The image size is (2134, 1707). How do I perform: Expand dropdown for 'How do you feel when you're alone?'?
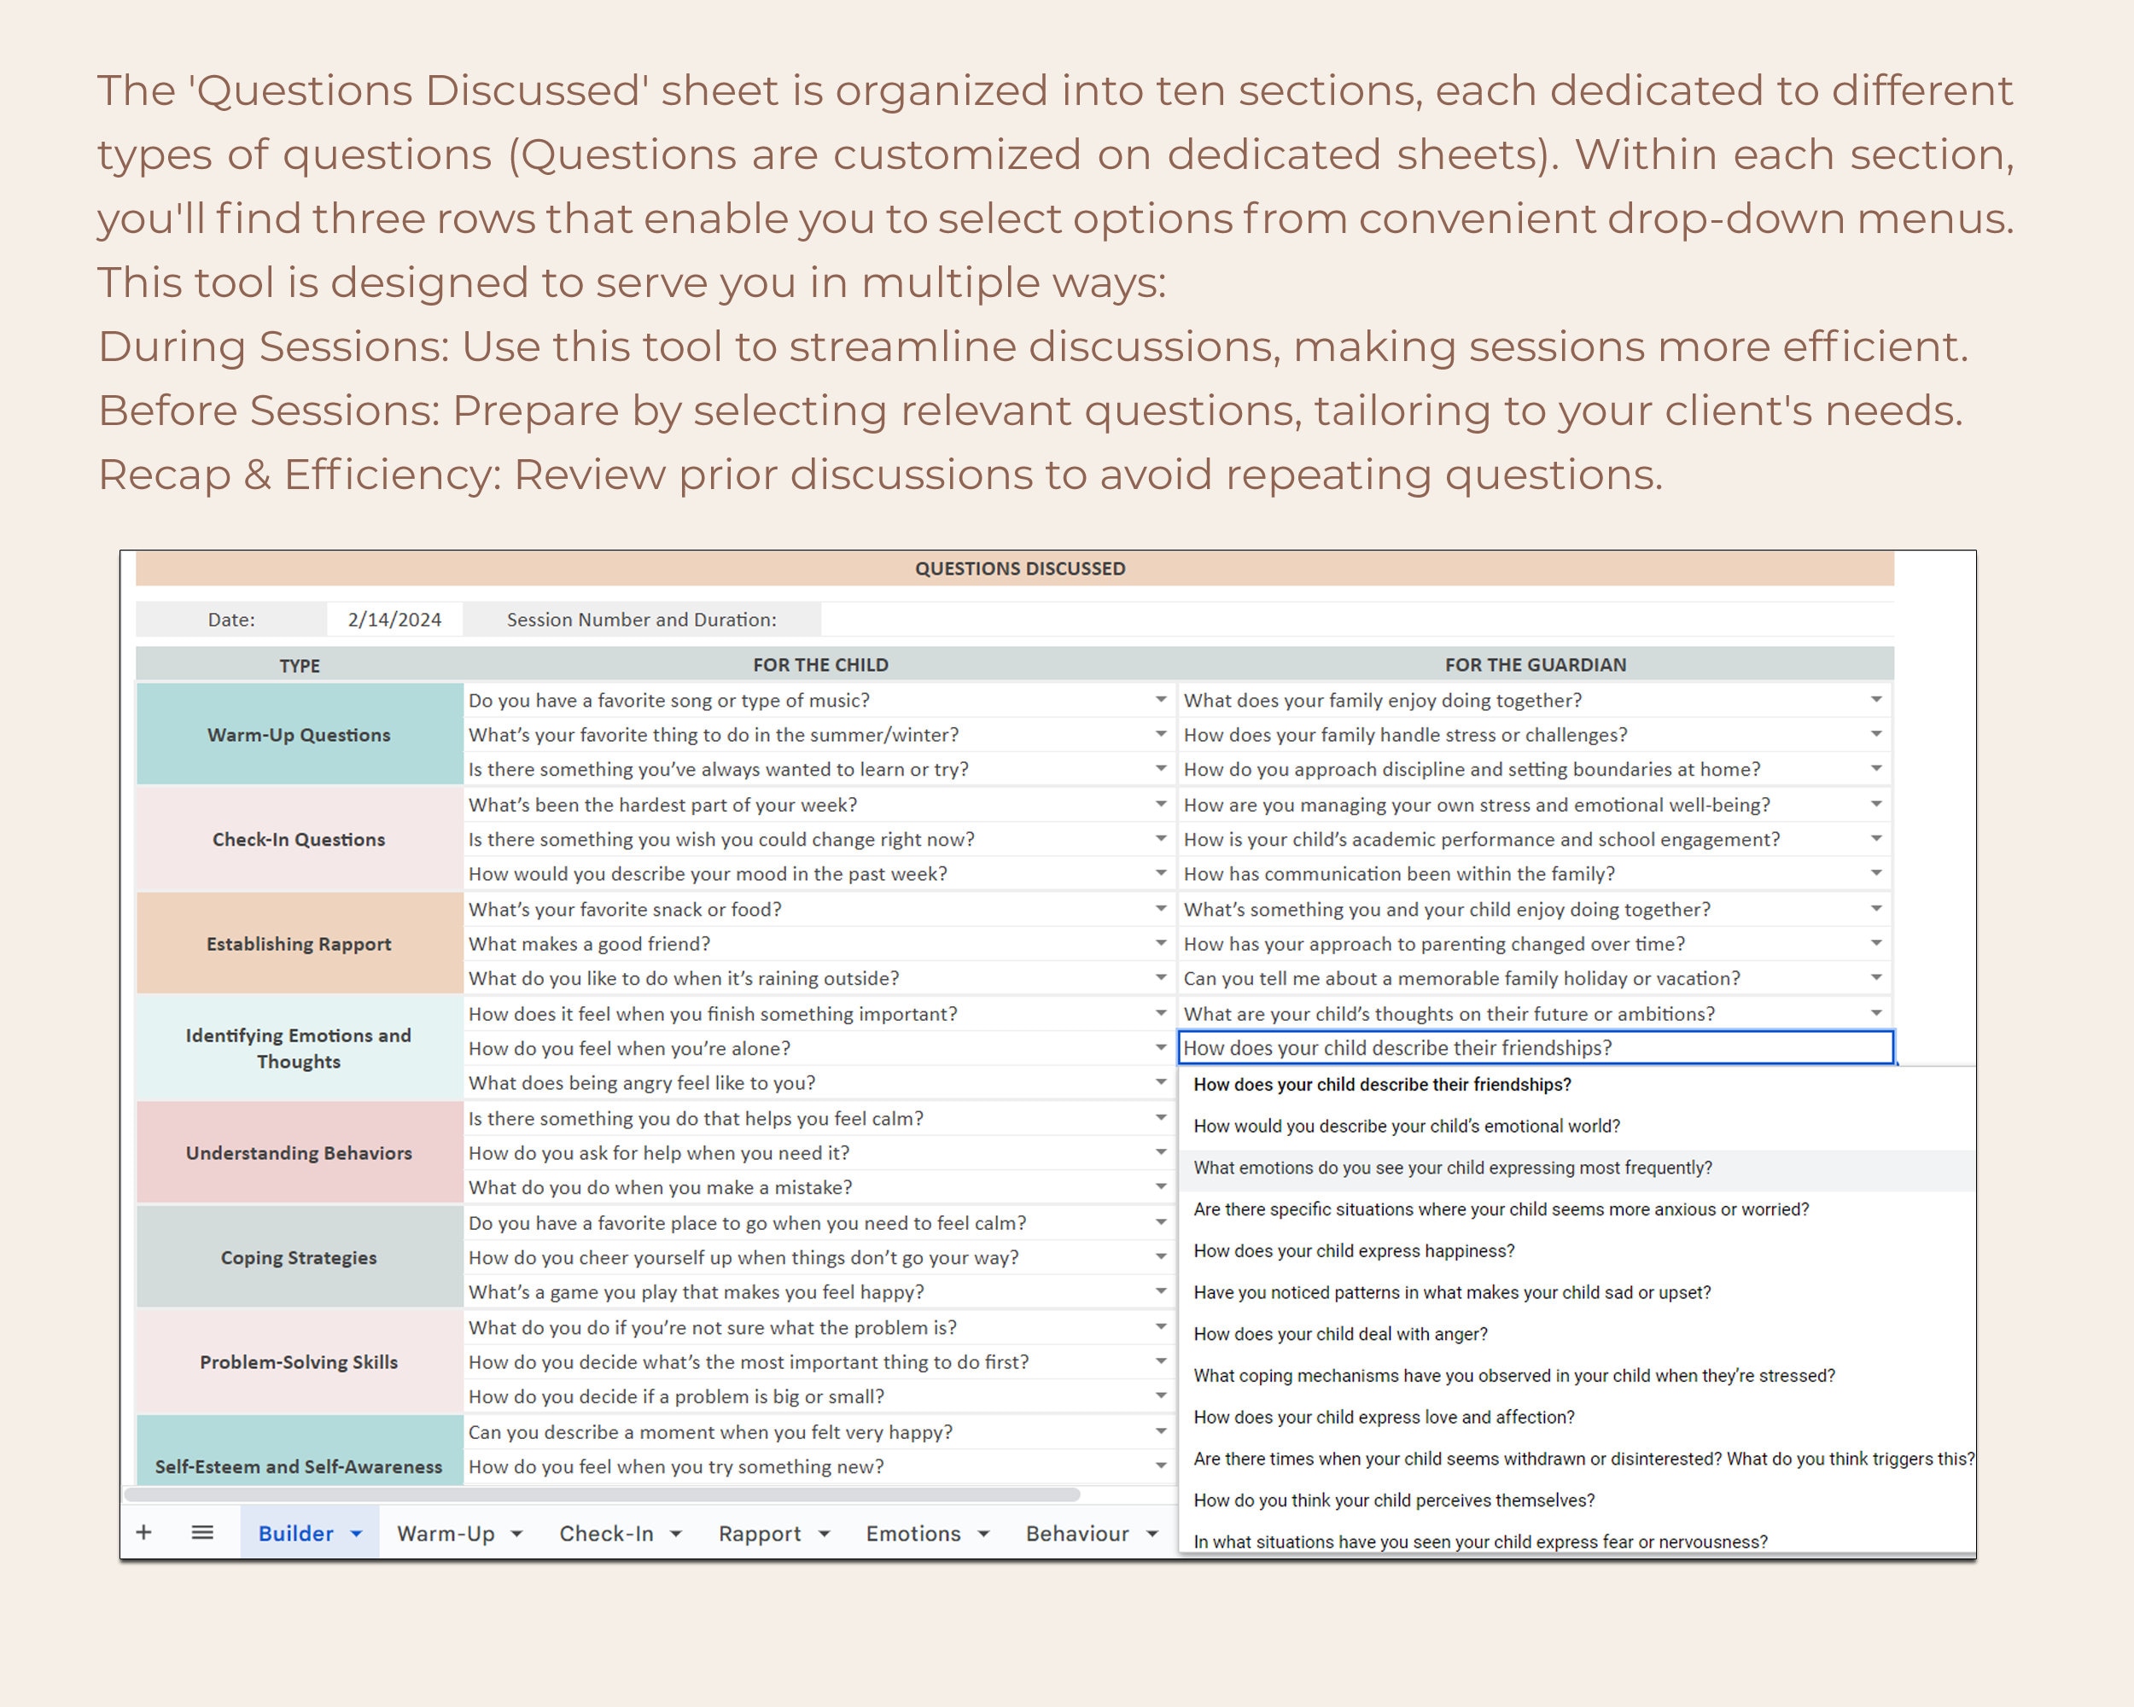(1161, 1047)
